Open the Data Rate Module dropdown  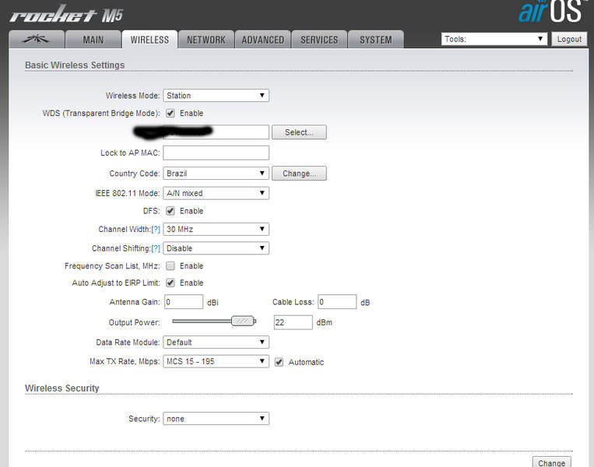pos(216,342)
